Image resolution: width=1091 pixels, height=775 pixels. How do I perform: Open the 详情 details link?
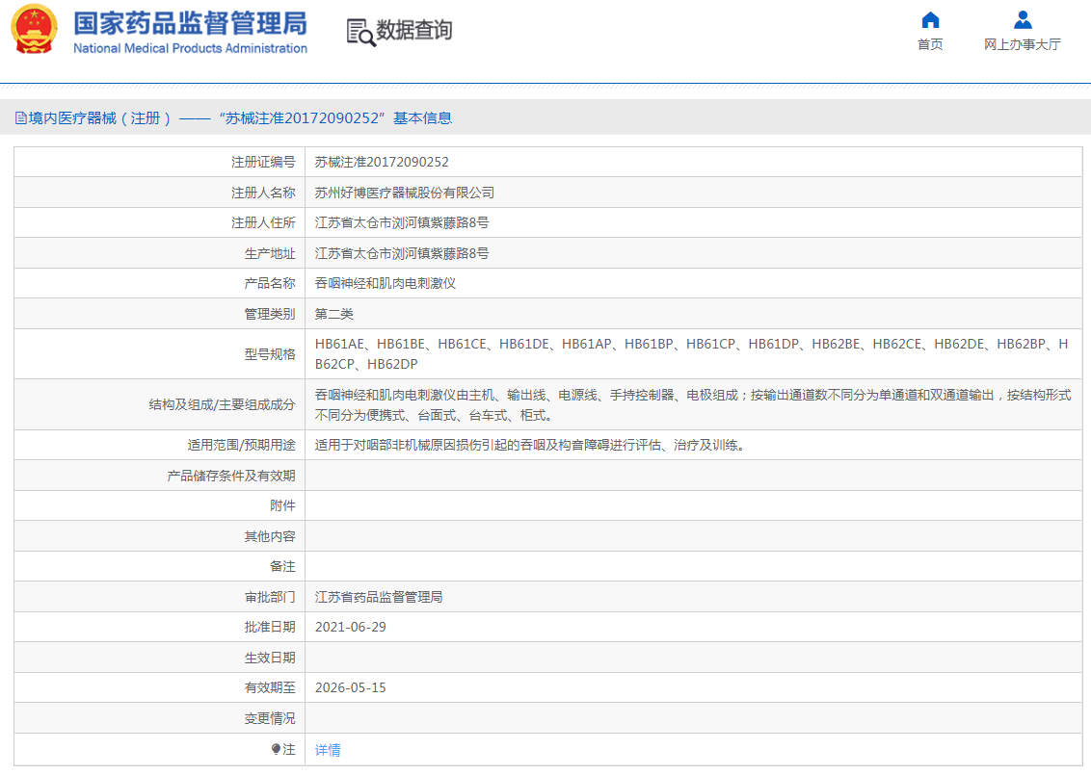327,749
